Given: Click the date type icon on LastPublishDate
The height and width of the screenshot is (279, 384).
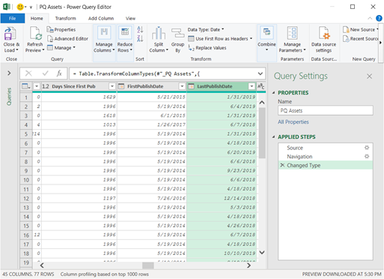Looking at the screenshot, I should [191, 86].
